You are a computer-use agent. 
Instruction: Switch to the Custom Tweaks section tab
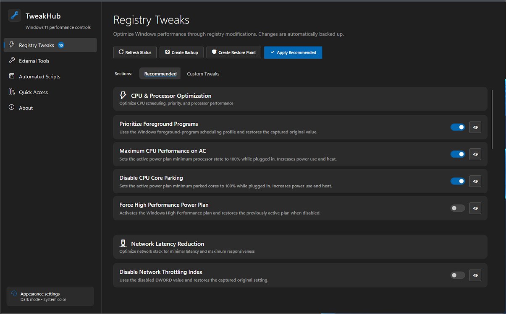[203, 74]
